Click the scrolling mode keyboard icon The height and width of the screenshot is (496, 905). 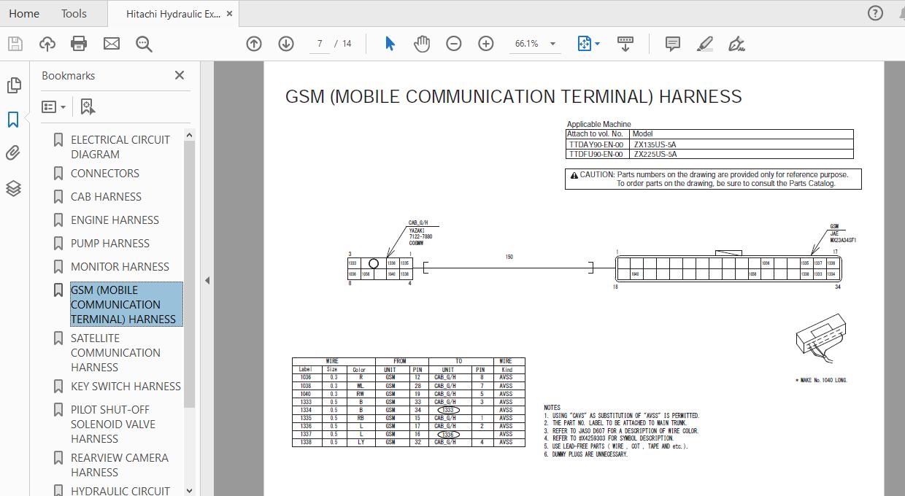coord(625,44)
